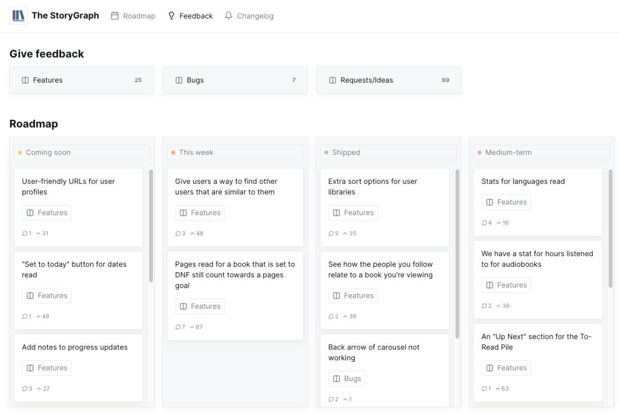
Task: Click the board icon in Requests/Ideas feedback card
Action: (333, 80)
